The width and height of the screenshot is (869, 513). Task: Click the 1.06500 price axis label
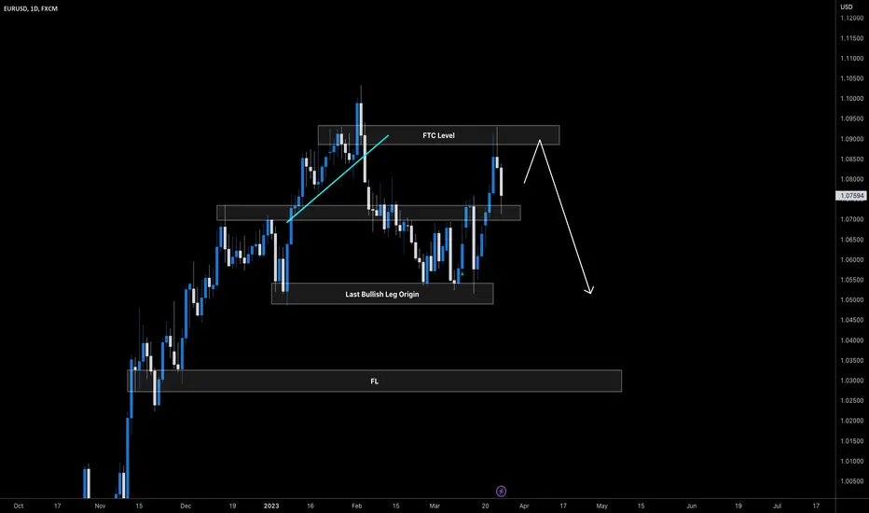[x=852, y=240]
